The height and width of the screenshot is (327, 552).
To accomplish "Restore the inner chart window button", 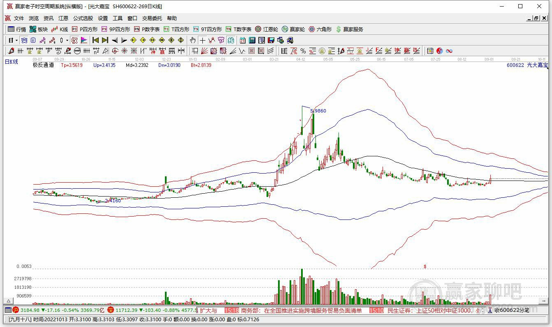I will point(536,18).
